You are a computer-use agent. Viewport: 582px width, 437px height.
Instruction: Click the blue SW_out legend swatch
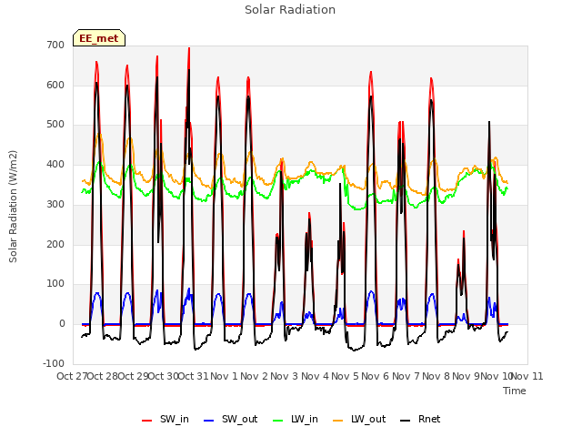(209, 421)
